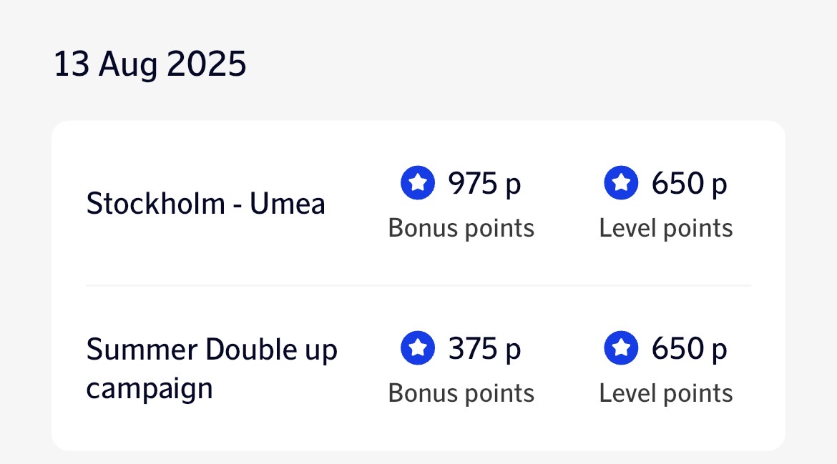Viewport: 837px width, 464px height.
Task: Tap the star icon beside 975 p
Action: [418, 184]
